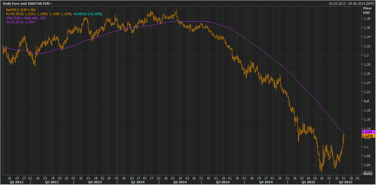Click the 1,16 price axis label
This screenshot has width=376, height=185.
(367, 119)
